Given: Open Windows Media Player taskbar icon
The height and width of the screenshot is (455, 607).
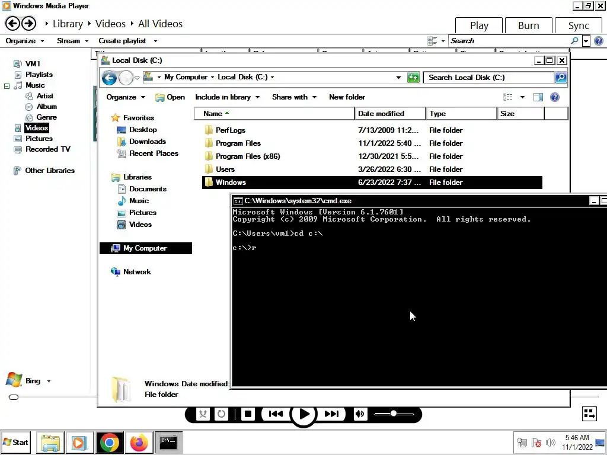Looking at the screenshot, I should 80,442.
